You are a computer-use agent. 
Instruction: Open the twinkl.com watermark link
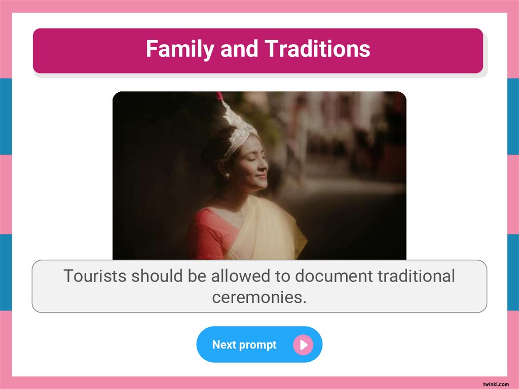(496, 384)
